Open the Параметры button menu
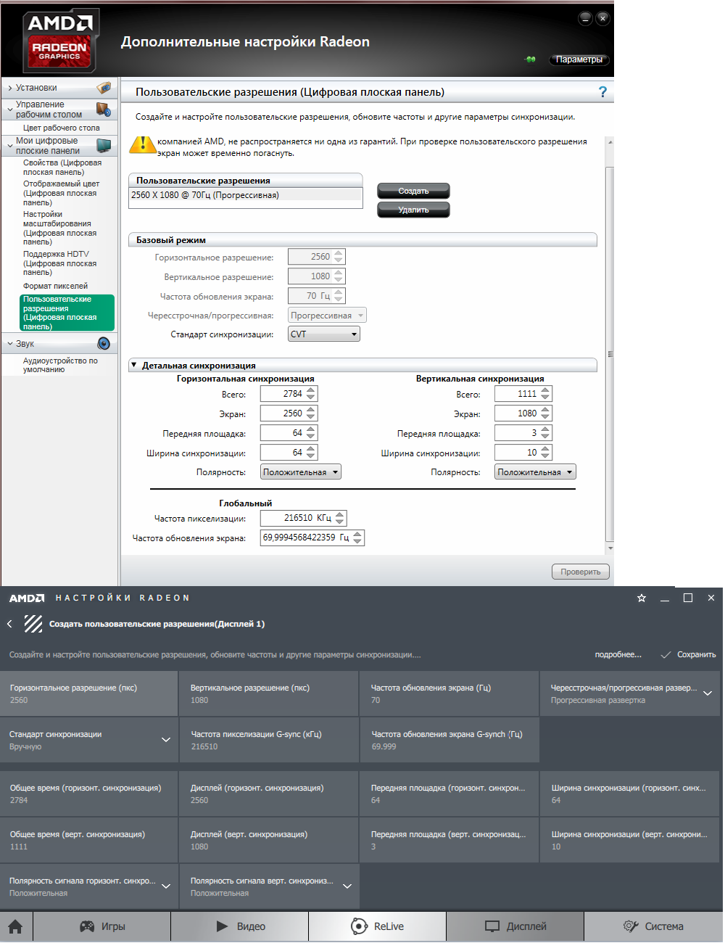The height and width of the screenshot is (943, 725). click(x=579, y=59)
